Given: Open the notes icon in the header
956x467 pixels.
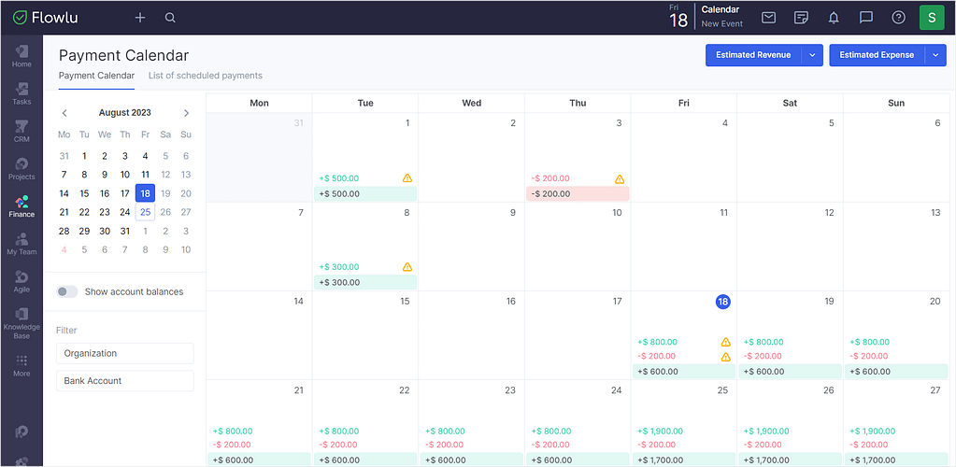Looking at the screenshot, I should [801, 18].
